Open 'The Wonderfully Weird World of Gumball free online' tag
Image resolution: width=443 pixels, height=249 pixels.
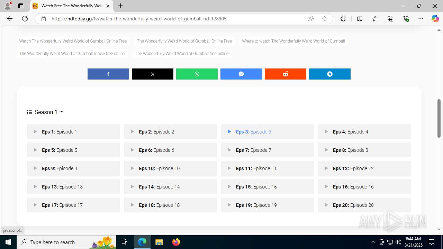pos(182,54)
